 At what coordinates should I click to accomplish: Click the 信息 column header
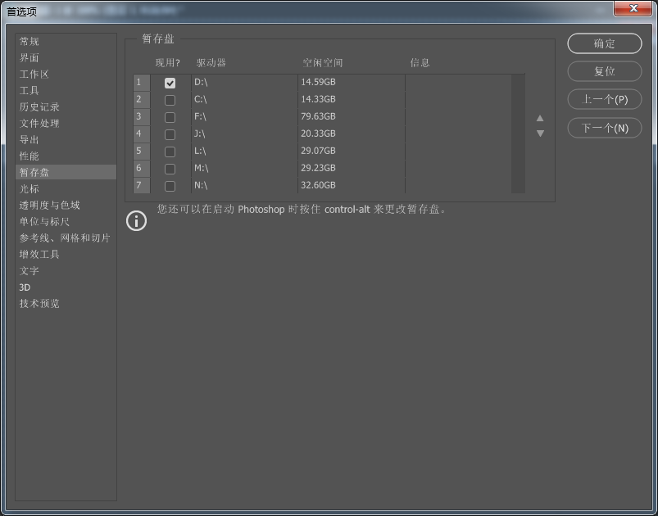[420, 63]
